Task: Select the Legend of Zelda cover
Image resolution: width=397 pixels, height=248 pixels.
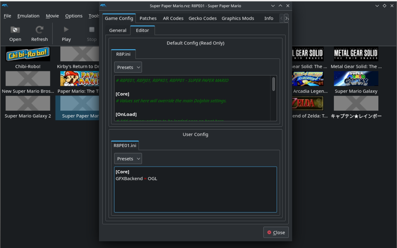Action: 308,103
